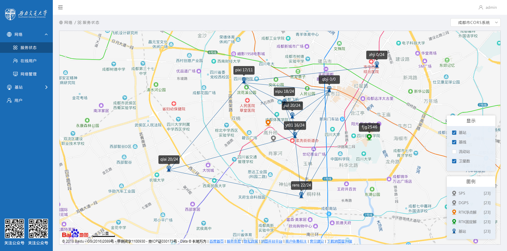Screen dimensions: 507x251
Task: Click the green fjg2546 rover marker
Action: 369,137
